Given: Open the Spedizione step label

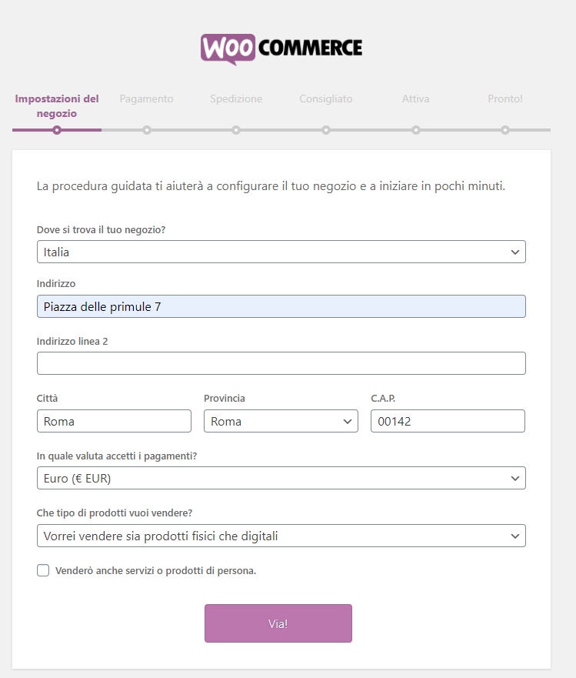Looking at the screenshot, I should pyautogui.click(x=236, y=99).
